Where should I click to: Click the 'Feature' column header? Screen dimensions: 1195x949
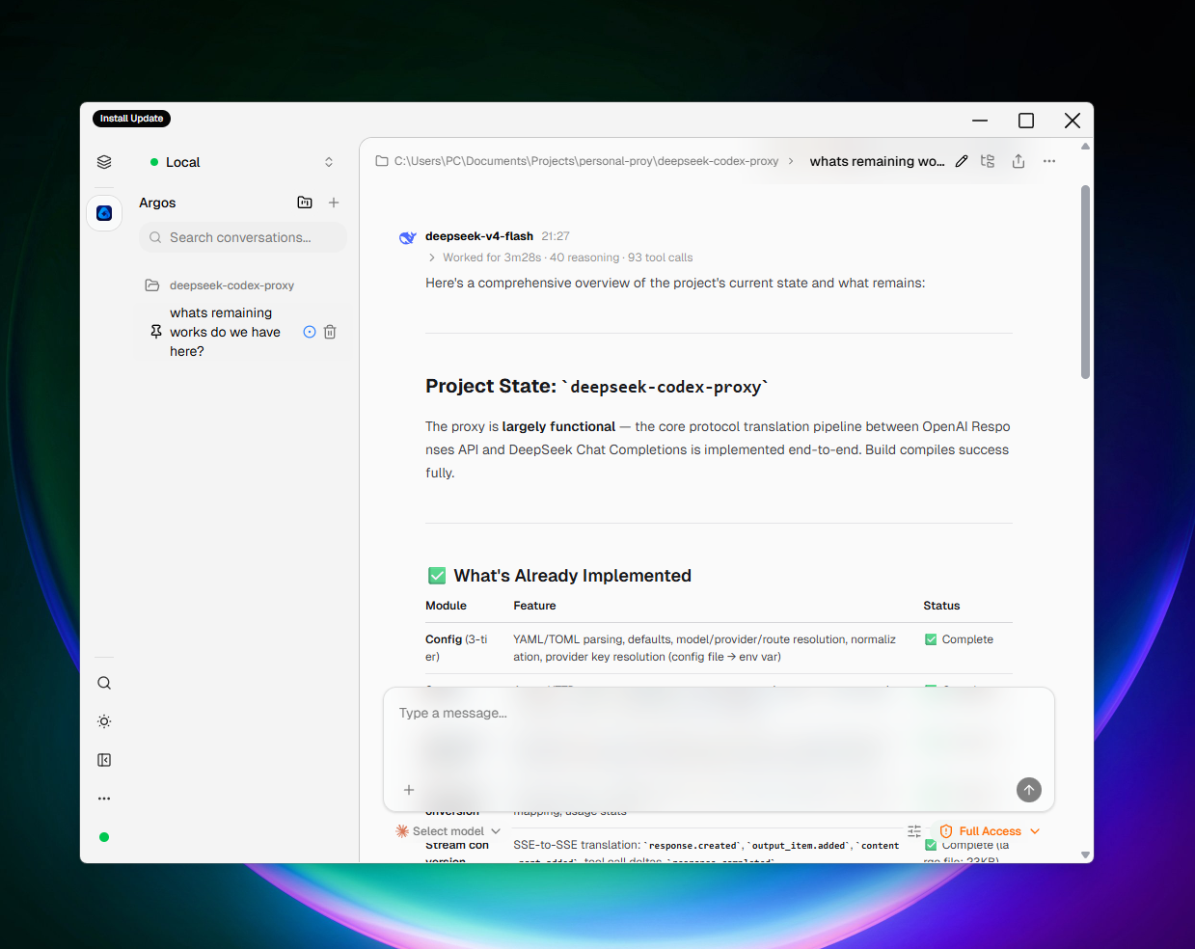point(534,606)
